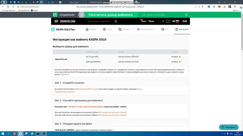The image size is (243, 136).
Task: Click the red app icon in taskbar
Action: pyautogui.click(x=14, y=133)
